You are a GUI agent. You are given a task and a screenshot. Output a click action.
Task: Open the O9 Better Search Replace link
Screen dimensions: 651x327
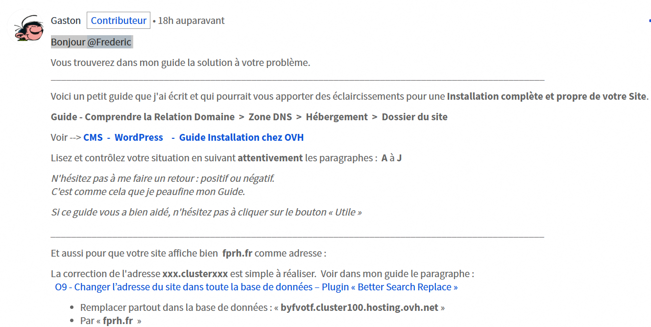click(256, 287)
